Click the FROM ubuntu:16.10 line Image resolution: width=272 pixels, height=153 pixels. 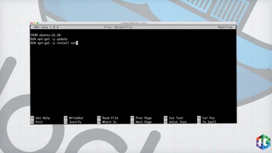[45, 35]
